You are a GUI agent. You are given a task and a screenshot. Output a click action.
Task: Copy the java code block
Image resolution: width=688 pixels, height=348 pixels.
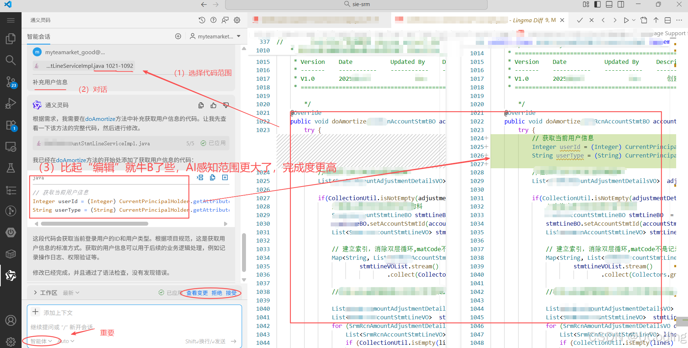point(213,178)
